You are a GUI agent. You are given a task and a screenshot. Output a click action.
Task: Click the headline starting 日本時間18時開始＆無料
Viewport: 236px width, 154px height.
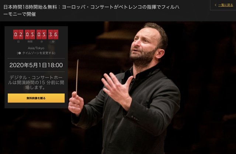91,11
